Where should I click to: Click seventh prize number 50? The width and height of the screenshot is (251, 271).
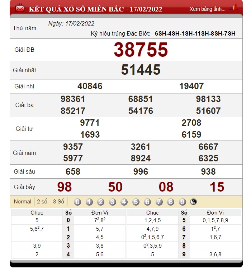click(115, 187)
